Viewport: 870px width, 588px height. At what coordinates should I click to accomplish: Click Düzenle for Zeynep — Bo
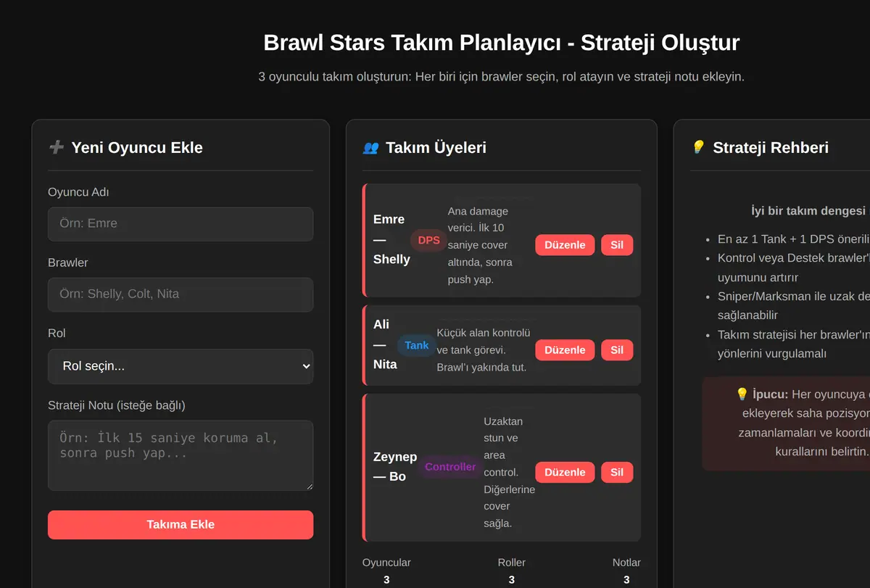565,473
